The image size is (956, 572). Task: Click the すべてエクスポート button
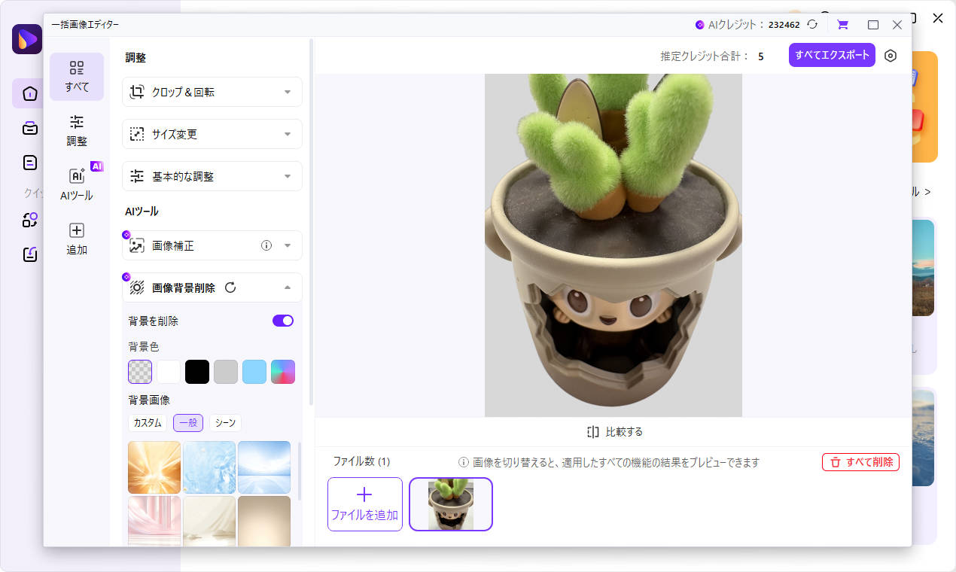[x=832, y=55]
